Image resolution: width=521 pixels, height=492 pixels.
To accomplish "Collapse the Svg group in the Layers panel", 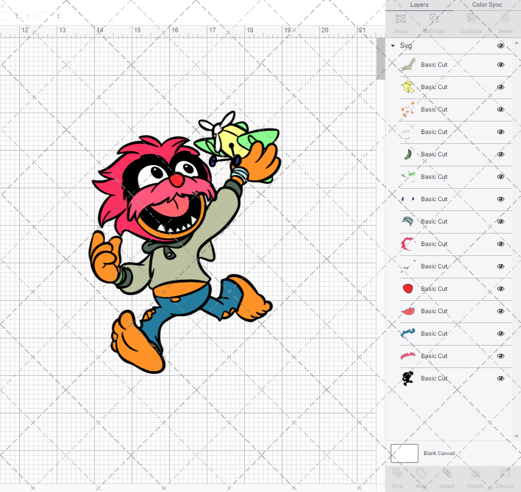I will (x=392, y=46).
